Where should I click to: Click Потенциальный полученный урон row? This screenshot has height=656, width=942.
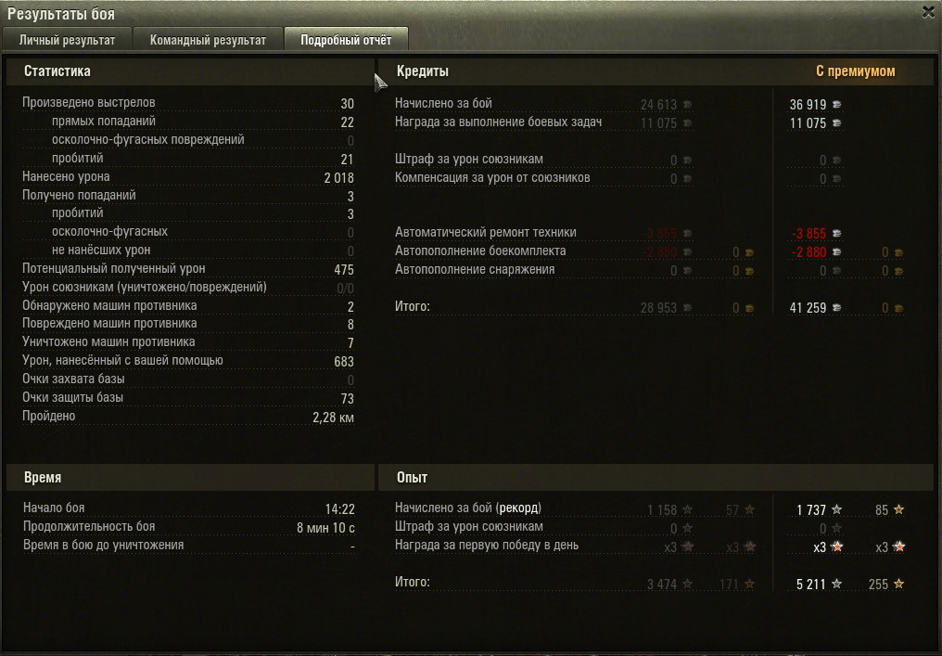[x=188, y=269]
